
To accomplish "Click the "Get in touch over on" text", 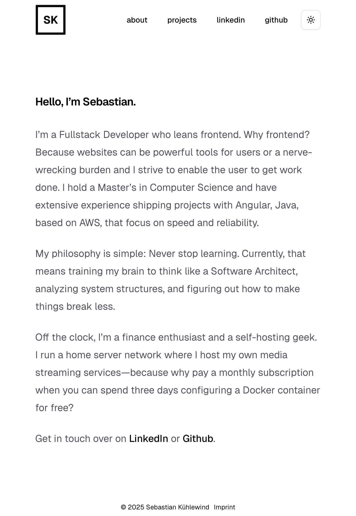I will [x=81, y=439].
